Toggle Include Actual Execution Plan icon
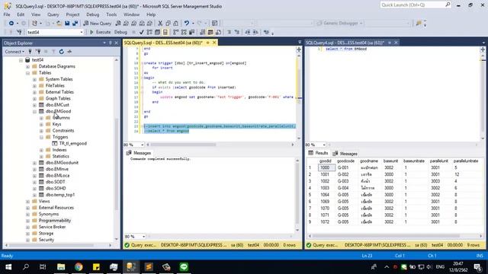The image size is (488, 274). coord(176,32)
